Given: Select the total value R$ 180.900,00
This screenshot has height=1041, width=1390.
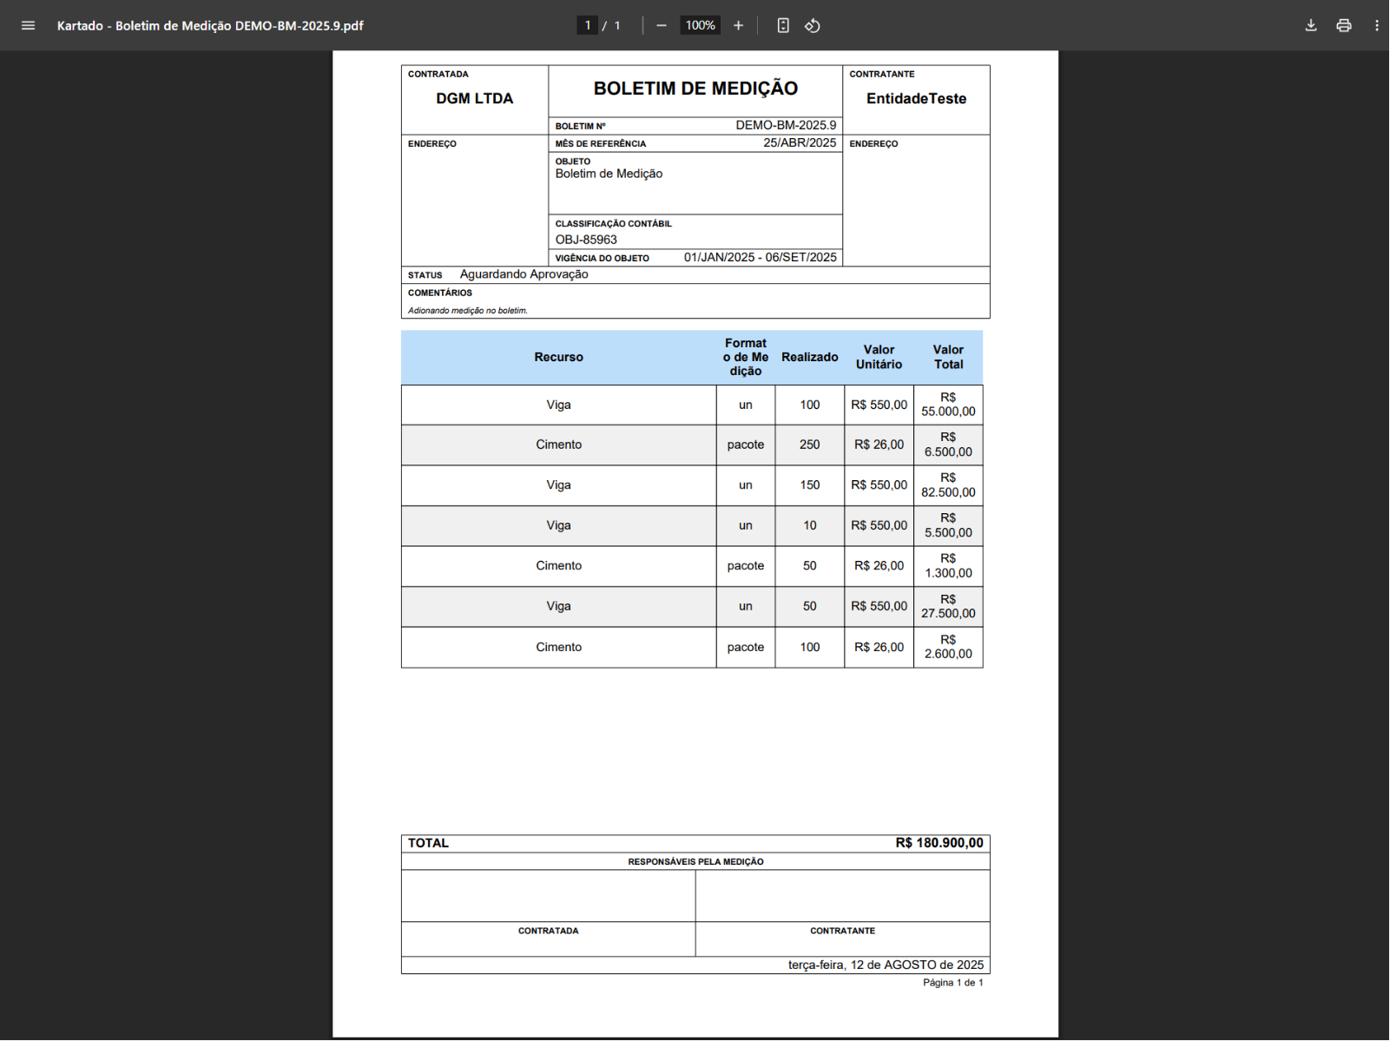Looking at the screenshot, I should pyautogui.click(x=939, y=843).
